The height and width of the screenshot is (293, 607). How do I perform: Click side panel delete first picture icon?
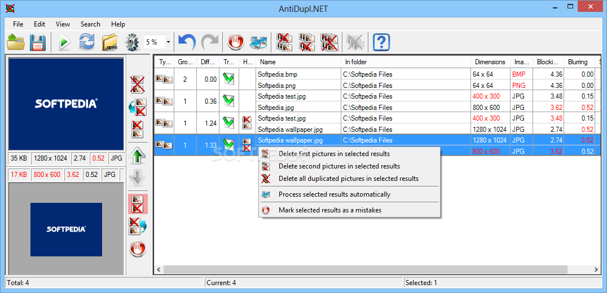[138, 130]
